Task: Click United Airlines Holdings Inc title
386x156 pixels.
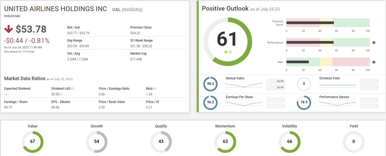Action: 56,9
